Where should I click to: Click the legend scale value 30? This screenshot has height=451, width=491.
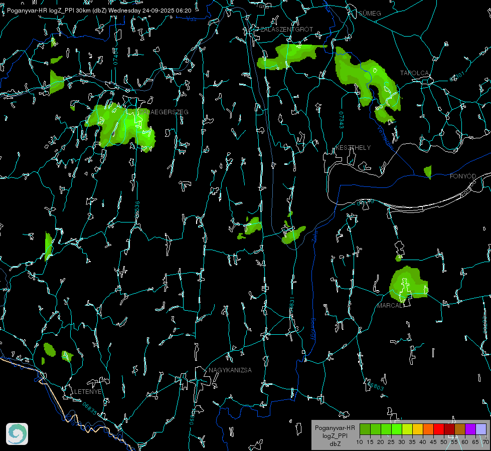pyautogui.click(x=402, y=442)
